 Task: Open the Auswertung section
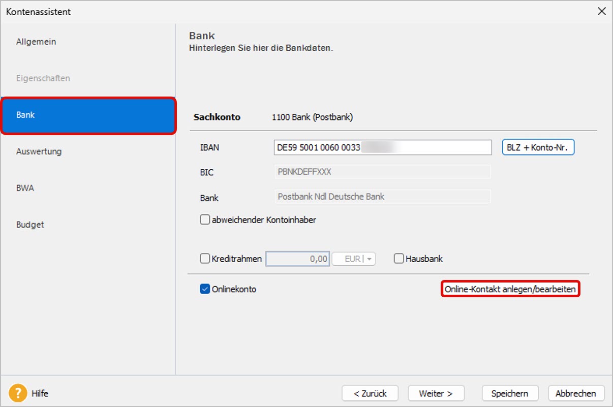[x=39, y=151]
